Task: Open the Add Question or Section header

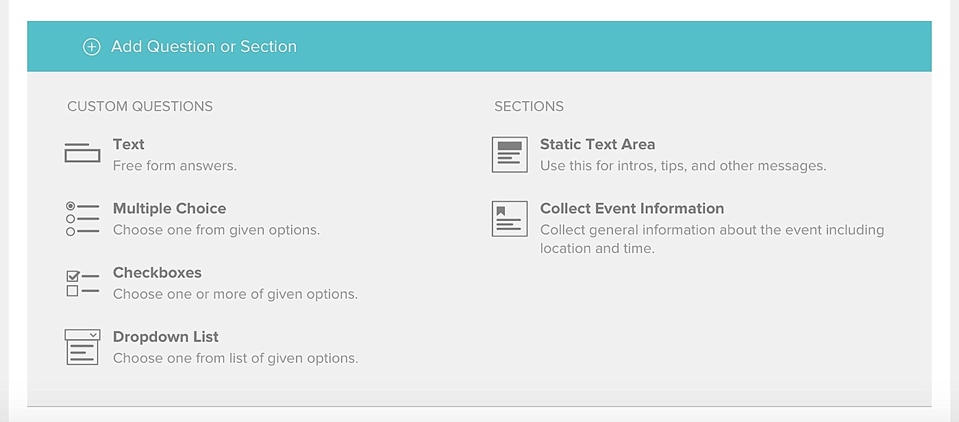Action: 204,47
